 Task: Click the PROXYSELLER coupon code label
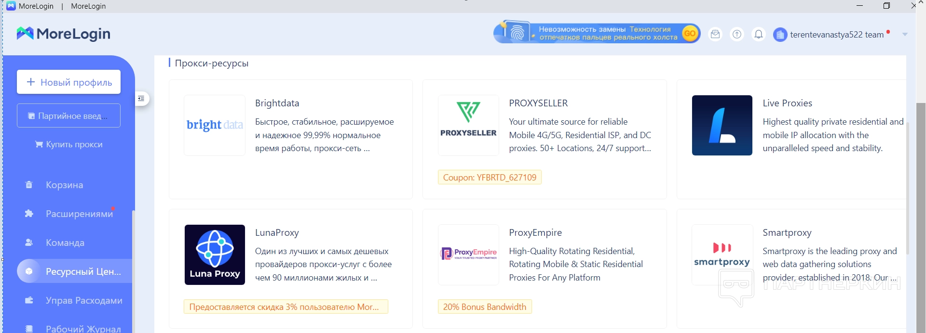pos(490,178)
